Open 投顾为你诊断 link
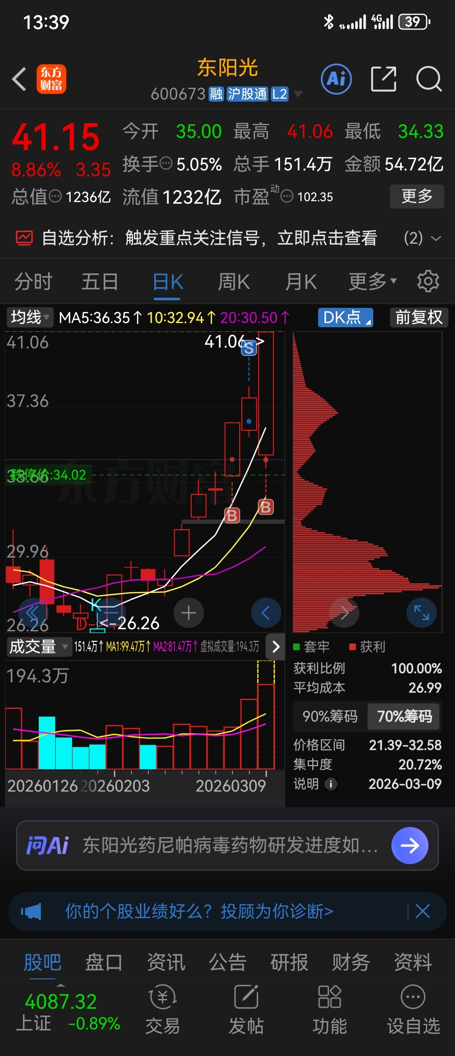The height and width of the screenshot is (1056, 455). click(277, 911)
